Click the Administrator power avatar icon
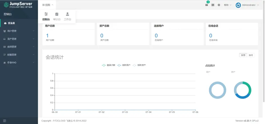This screenshot has height=124, width=265. tap(238, 5)
